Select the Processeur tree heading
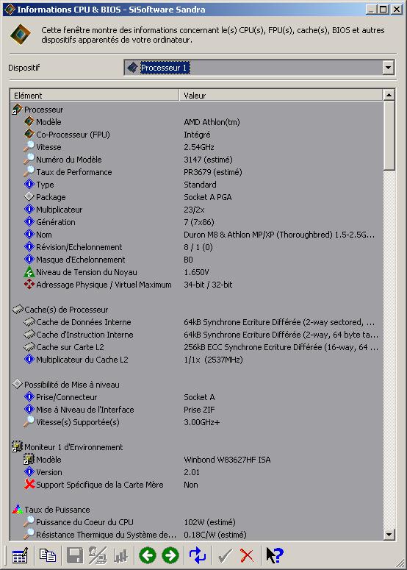 coord(43,110)
